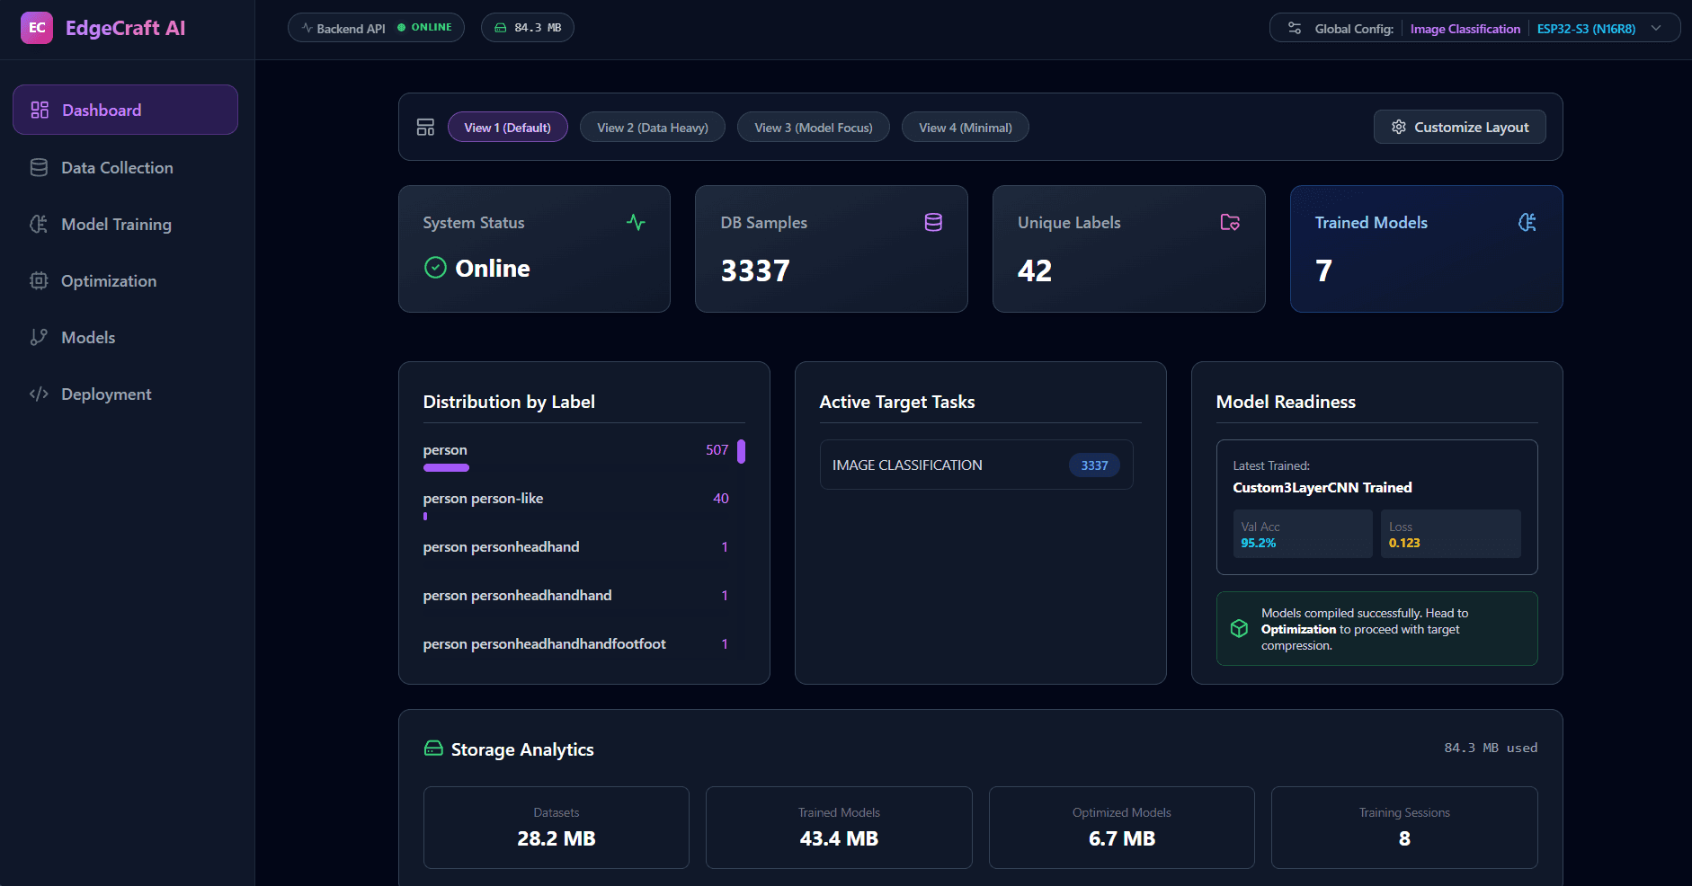Viewport: 1692px width, 886px height.
Task: Click the Dashboard grid icon in sidebar
Action: 40,110
